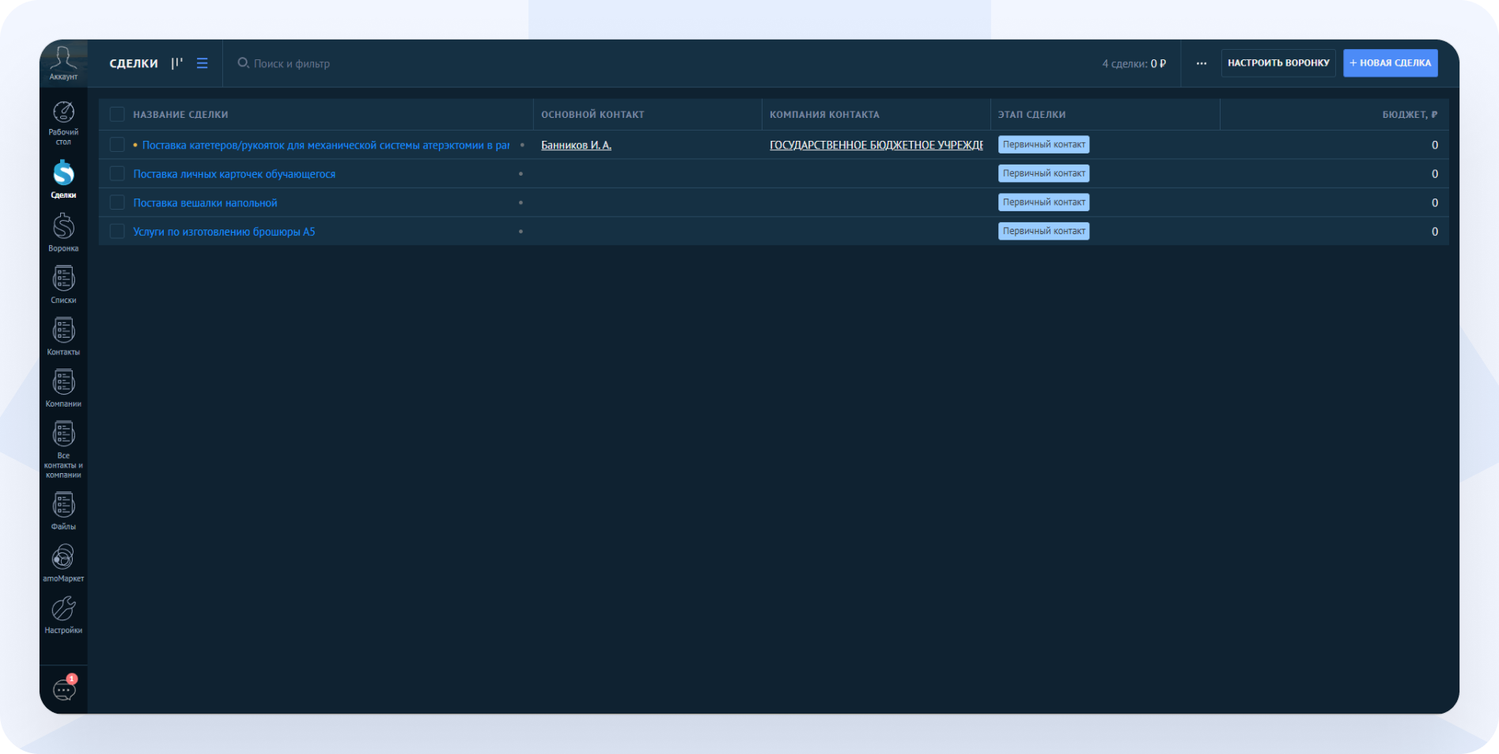Check the box for Поставка вешалки напольной

coord(117,203)
